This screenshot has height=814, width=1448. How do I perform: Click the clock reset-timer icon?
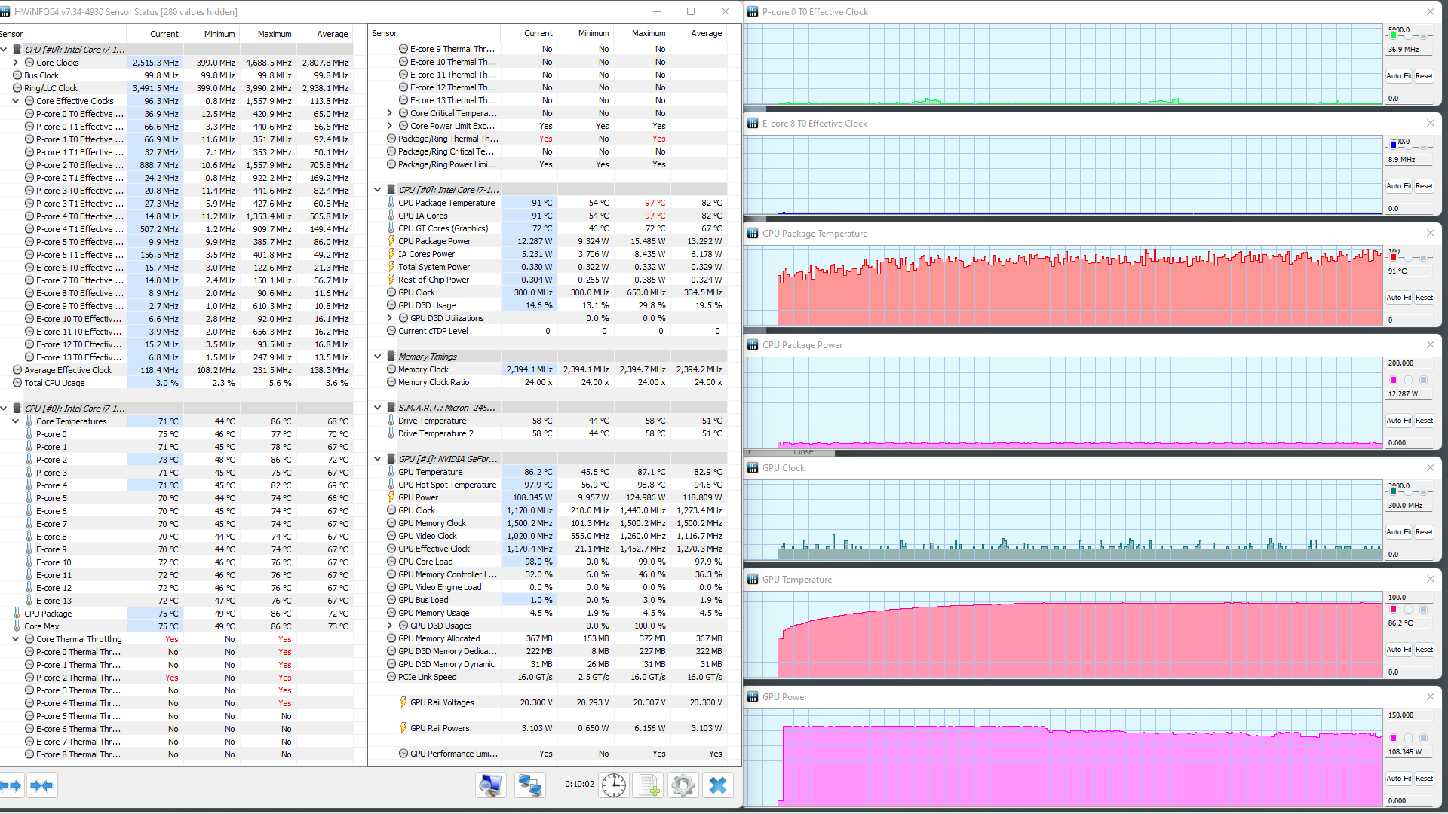coord(614,785)
